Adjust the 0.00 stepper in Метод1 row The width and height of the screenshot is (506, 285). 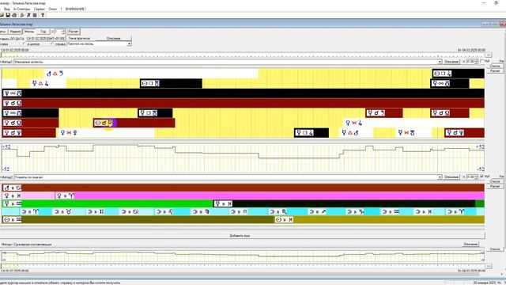tap(476, 62)
